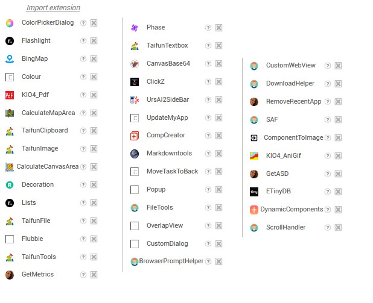Remove the ScrollHandler extension

tap(338, 228)
